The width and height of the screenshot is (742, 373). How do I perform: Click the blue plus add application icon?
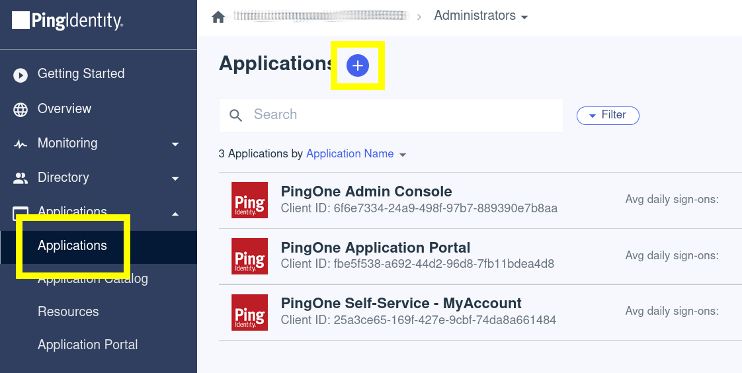coord(358,65)
